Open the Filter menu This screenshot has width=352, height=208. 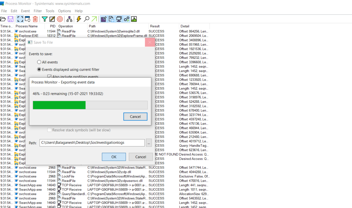point(38,11)
